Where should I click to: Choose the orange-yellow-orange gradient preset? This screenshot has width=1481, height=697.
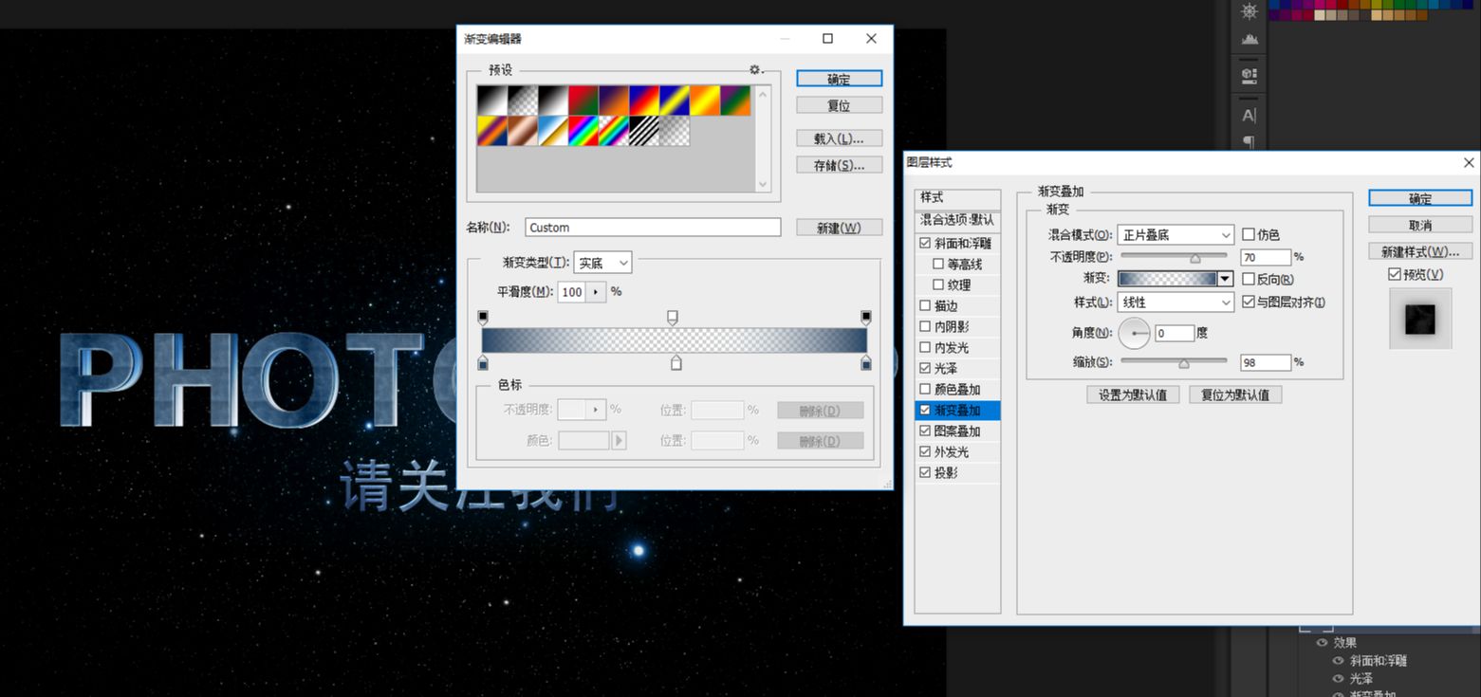[x=704, y=101]
